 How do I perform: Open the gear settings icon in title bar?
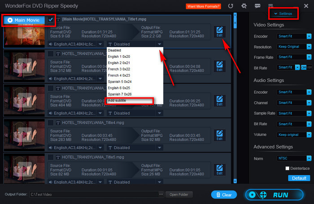tap(244, 6)
